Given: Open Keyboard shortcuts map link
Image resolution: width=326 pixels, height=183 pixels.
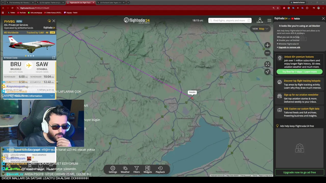Looking at the screenshot, I should point(218,176).
